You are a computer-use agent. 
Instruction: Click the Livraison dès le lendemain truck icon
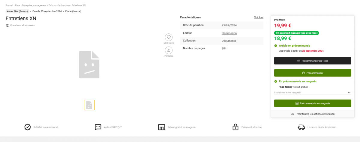pos(301,127)
